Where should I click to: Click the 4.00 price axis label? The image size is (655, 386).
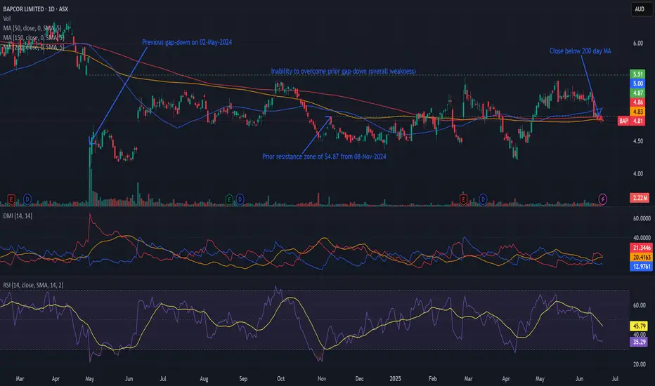pyautogui.click(x=638, y=173)
